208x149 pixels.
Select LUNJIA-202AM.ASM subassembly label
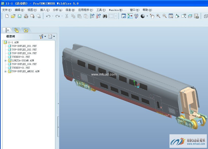[23, 61]
